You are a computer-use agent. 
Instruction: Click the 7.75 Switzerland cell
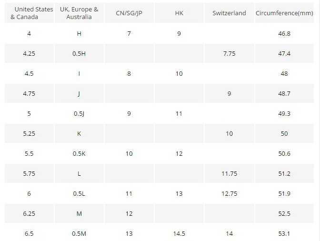(230, 53)
